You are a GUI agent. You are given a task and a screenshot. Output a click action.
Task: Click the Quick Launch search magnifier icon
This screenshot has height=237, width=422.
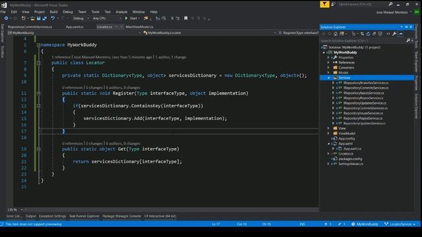(390, 4)
